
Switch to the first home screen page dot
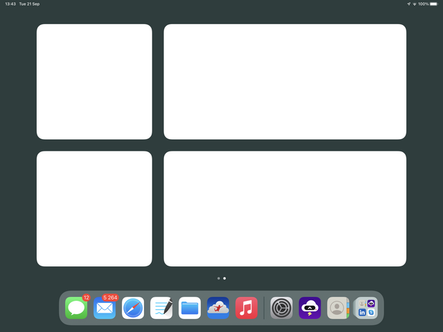[x=219, y=278]
